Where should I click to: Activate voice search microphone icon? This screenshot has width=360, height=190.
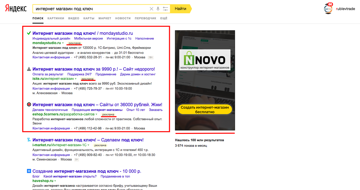[x=158, y=9]
